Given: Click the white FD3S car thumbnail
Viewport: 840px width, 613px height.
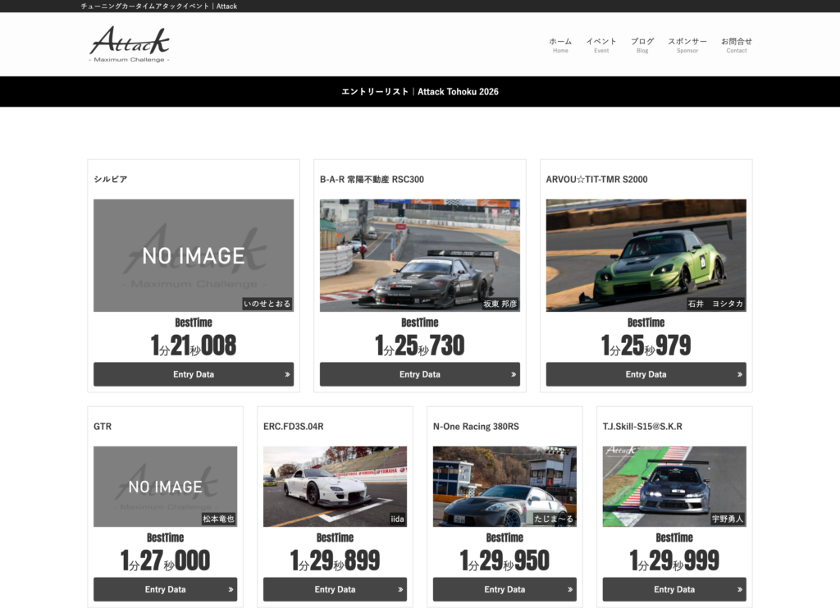Looking at the screenshot, I should tap(335, 486).
